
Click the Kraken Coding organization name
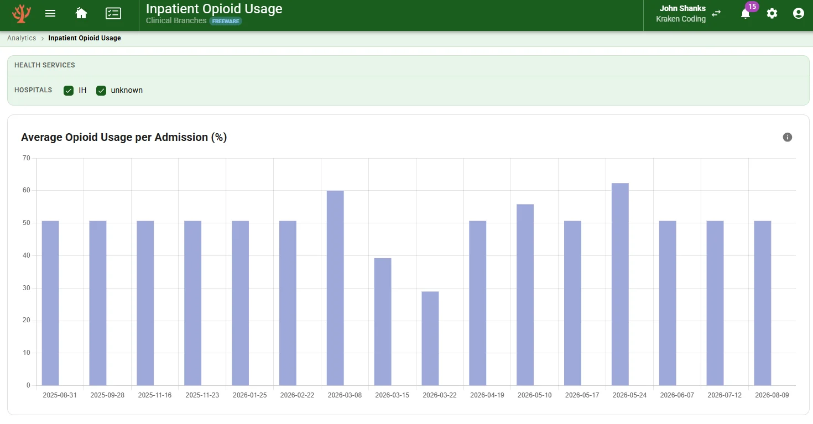pos(681,19)
